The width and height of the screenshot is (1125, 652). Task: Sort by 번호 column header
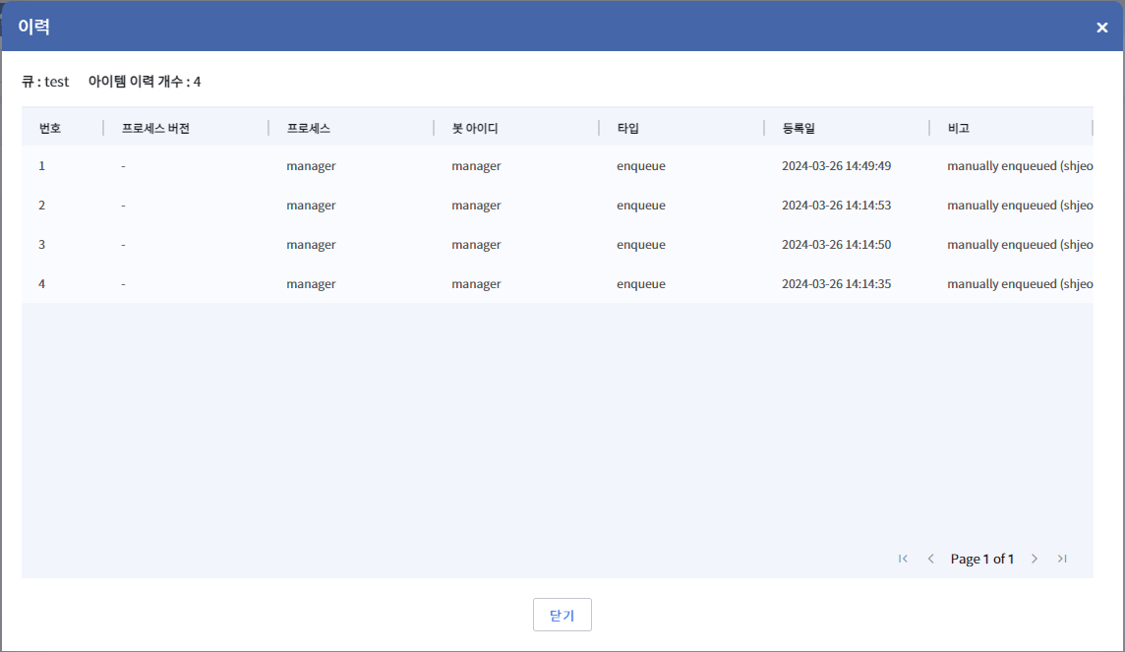pos(50,129)
